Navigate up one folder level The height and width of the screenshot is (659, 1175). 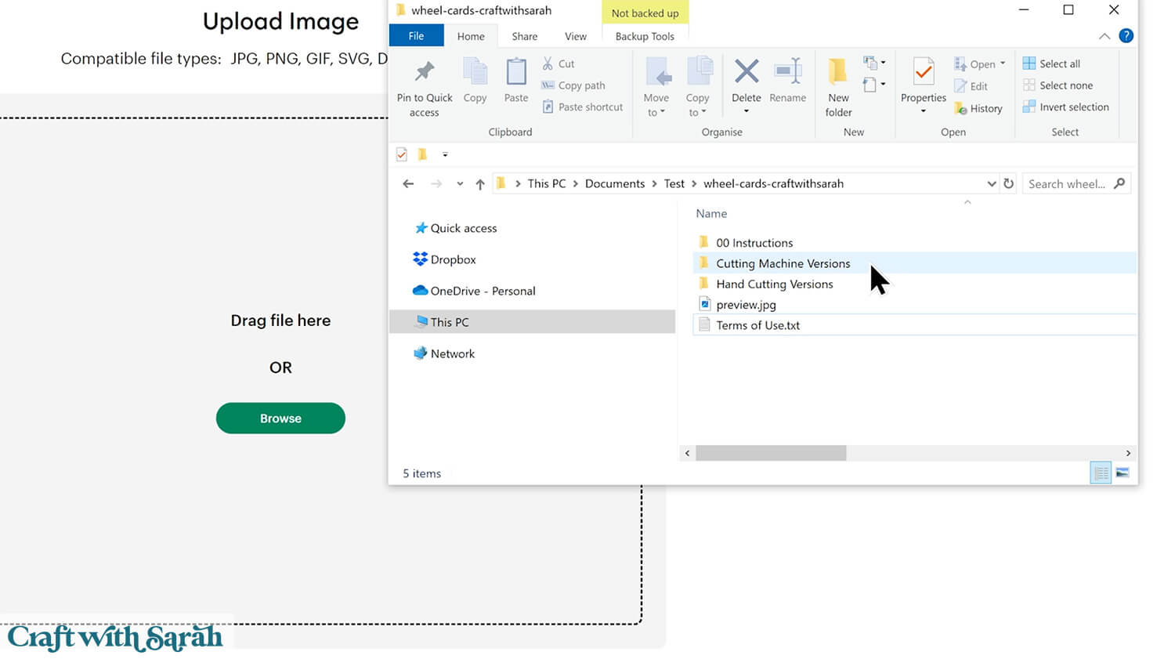click(480, 184)
